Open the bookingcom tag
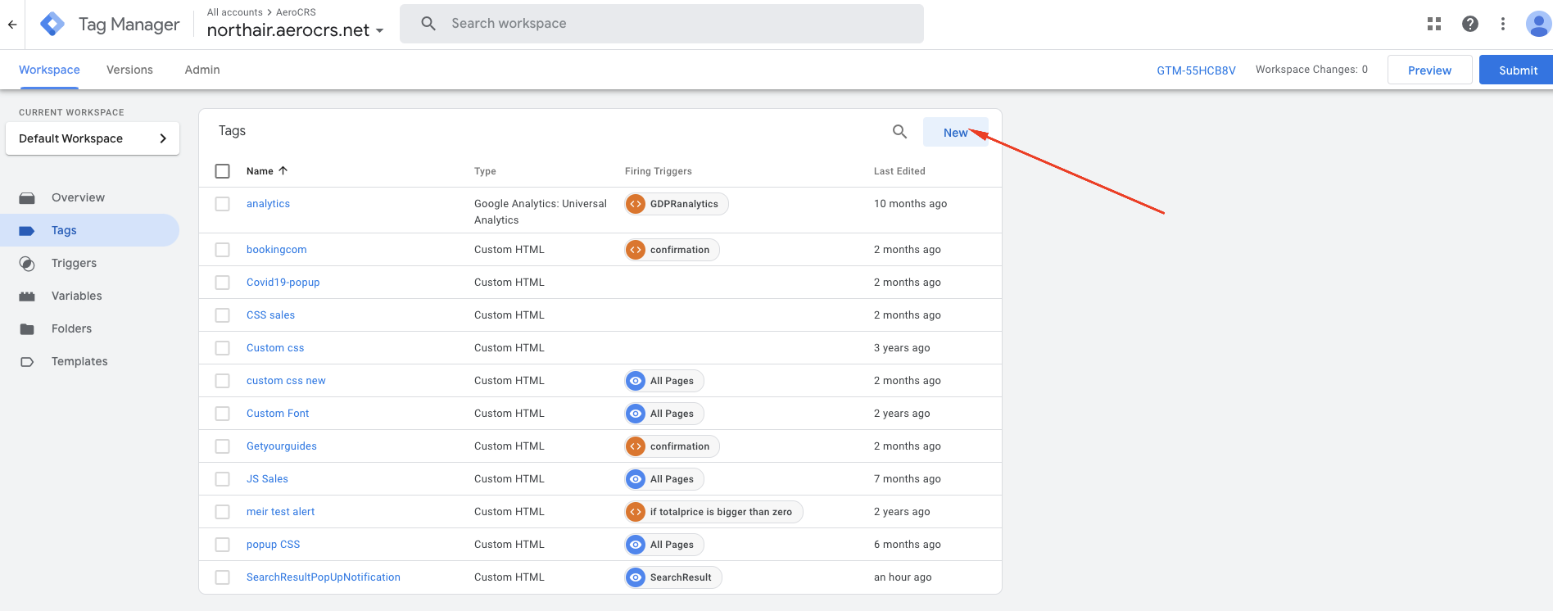This screenshot has width=1553, height=611. [277, 250]
